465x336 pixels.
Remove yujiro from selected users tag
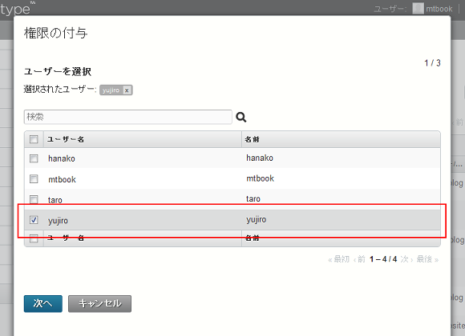pyautogui.click(x=127, y=90)
